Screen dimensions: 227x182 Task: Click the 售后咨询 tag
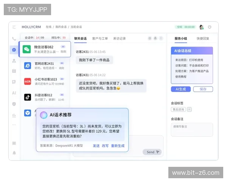[178, 110]
